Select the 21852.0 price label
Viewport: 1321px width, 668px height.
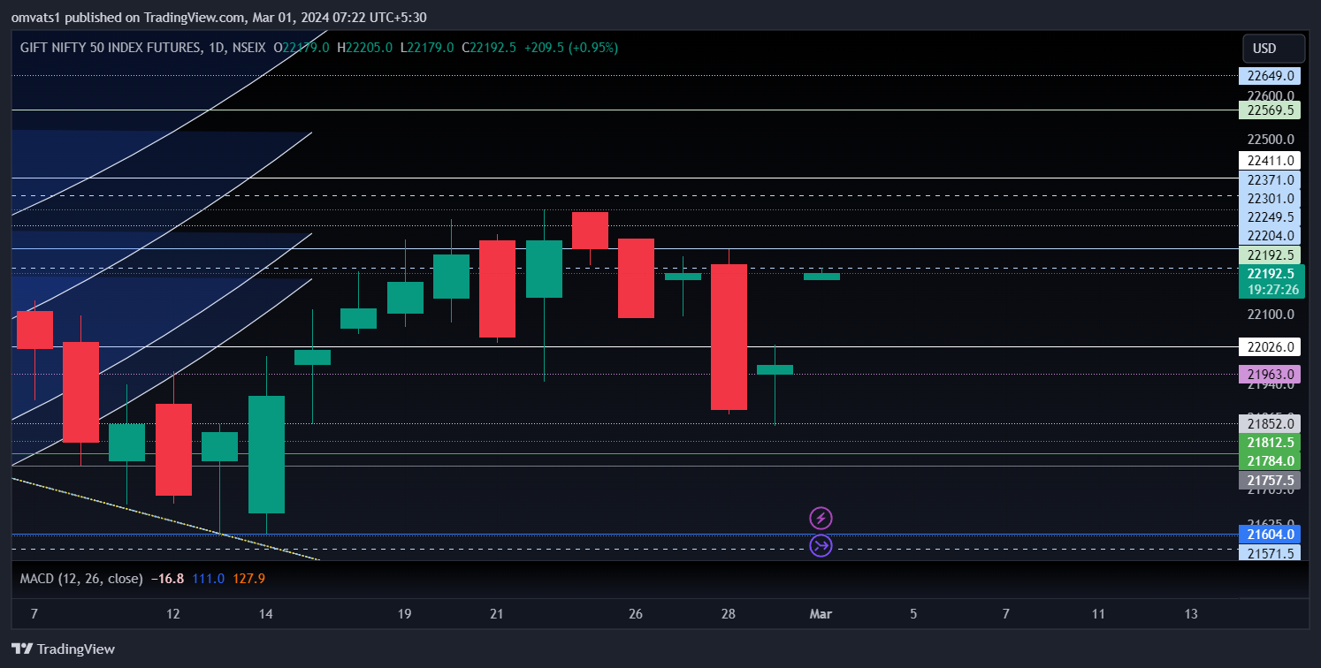[1270, 424]
